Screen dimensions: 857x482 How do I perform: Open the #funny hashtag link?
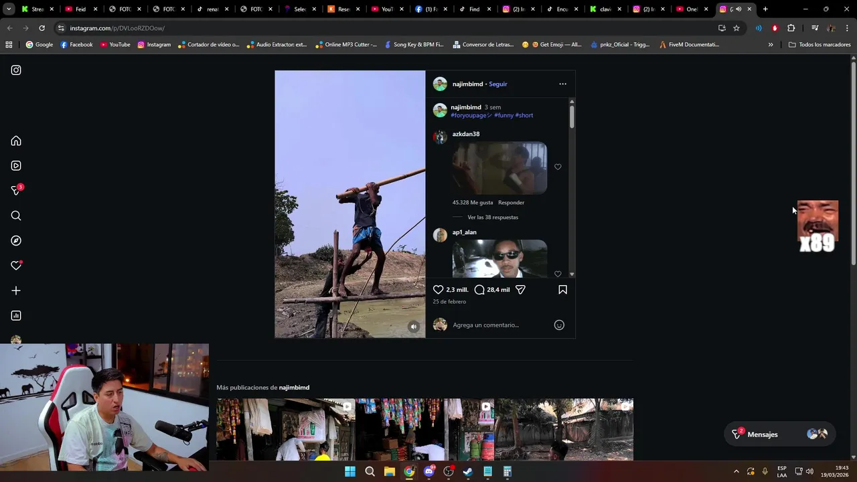click(x=503, y=115)
